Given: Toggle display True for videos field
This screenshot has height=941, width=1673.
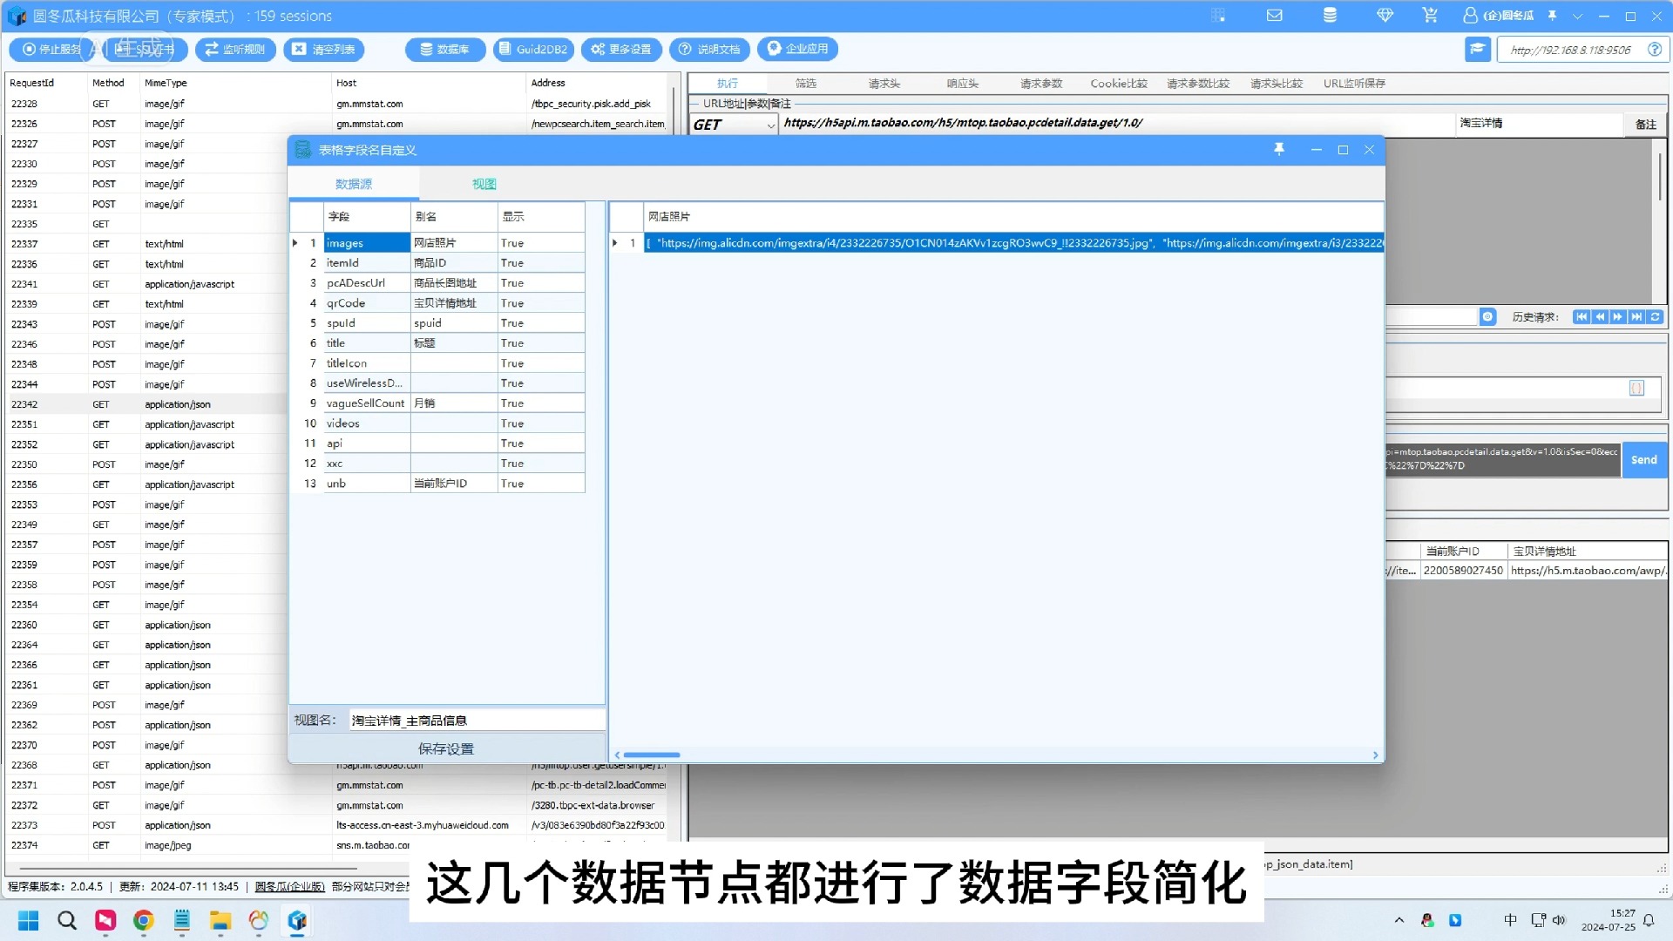Looking at the screenshot, I should 512,423.
